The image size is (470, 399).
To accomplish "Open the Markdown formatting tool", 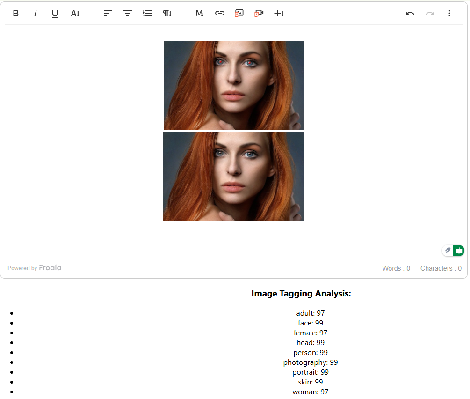I will (x=200, y=13).
